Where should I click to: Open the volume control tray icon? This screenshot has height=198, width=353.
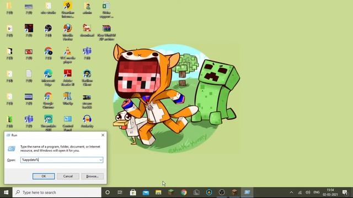click(308, 193)
